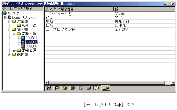Select COM003 in the tree
The height and width of the screenshot is (110, 177).
pyautogui.click(x=31, y=46)
